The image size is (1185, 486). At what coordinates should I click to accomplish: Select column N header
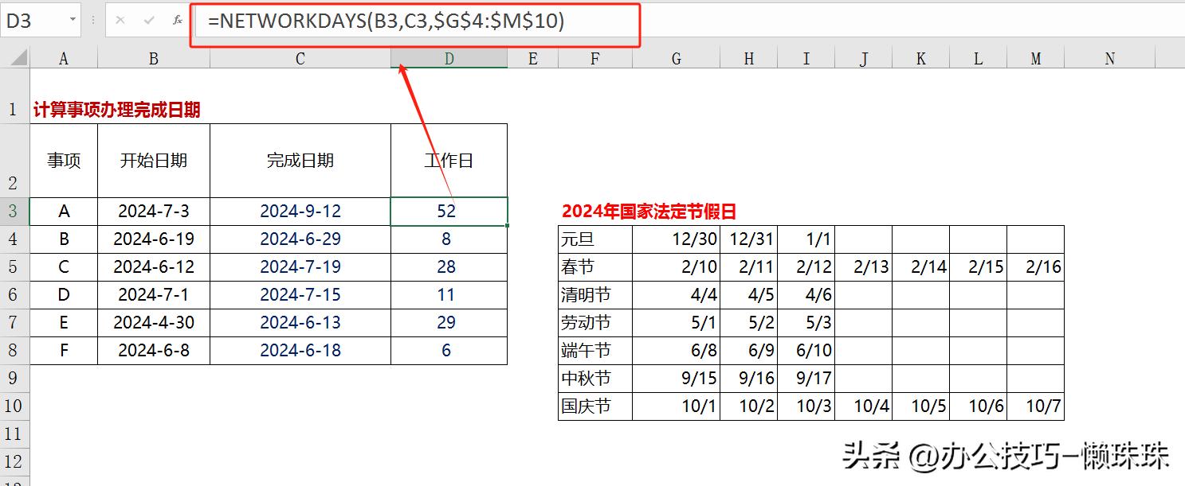pos(1110,58)
